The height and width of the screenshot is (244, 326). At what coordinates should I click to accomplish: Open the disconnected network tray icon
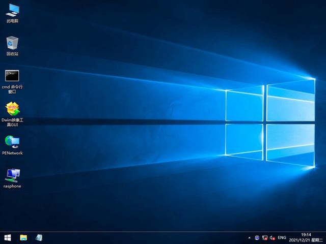tap(265, 238)
